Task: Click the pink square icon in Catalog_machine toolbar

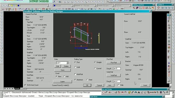Action: pyautogui.click(x=144, y=8)
